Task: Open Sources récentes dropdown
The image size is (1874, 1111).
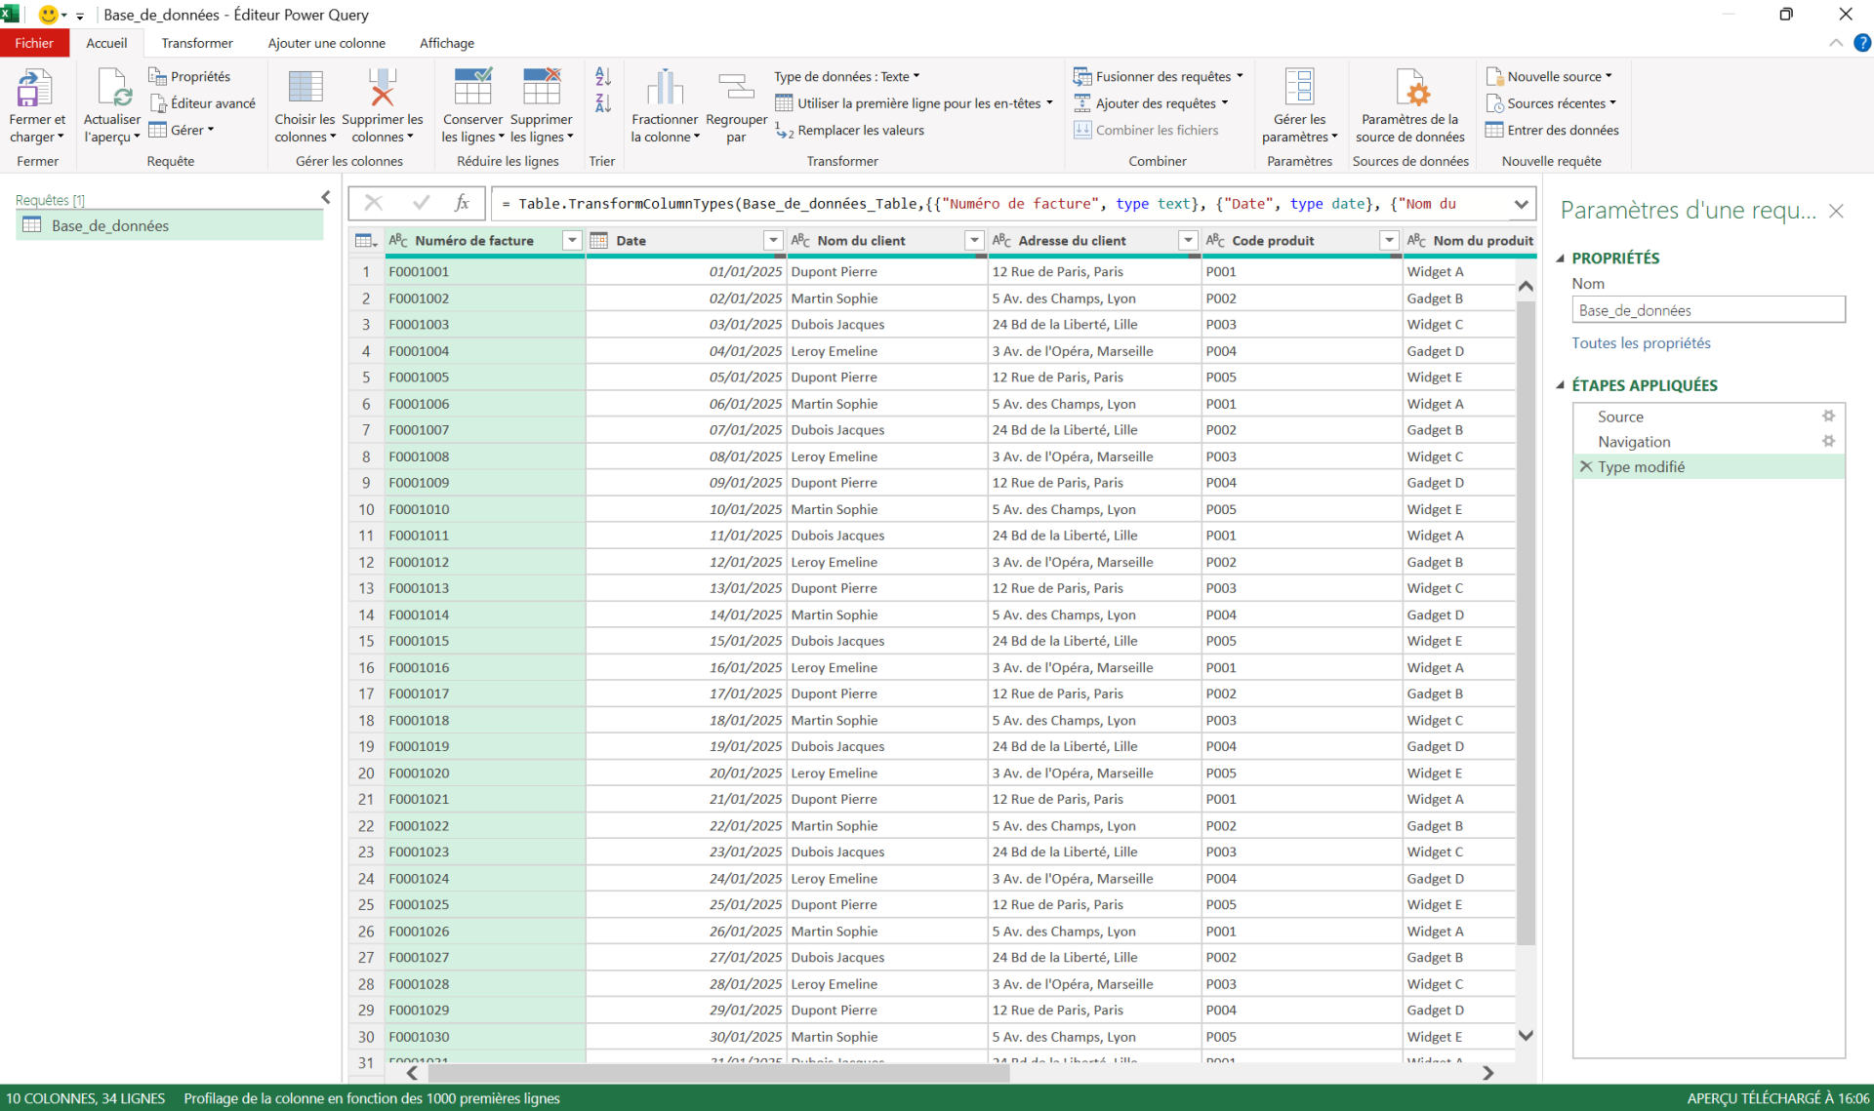Action: point(1551,103)
